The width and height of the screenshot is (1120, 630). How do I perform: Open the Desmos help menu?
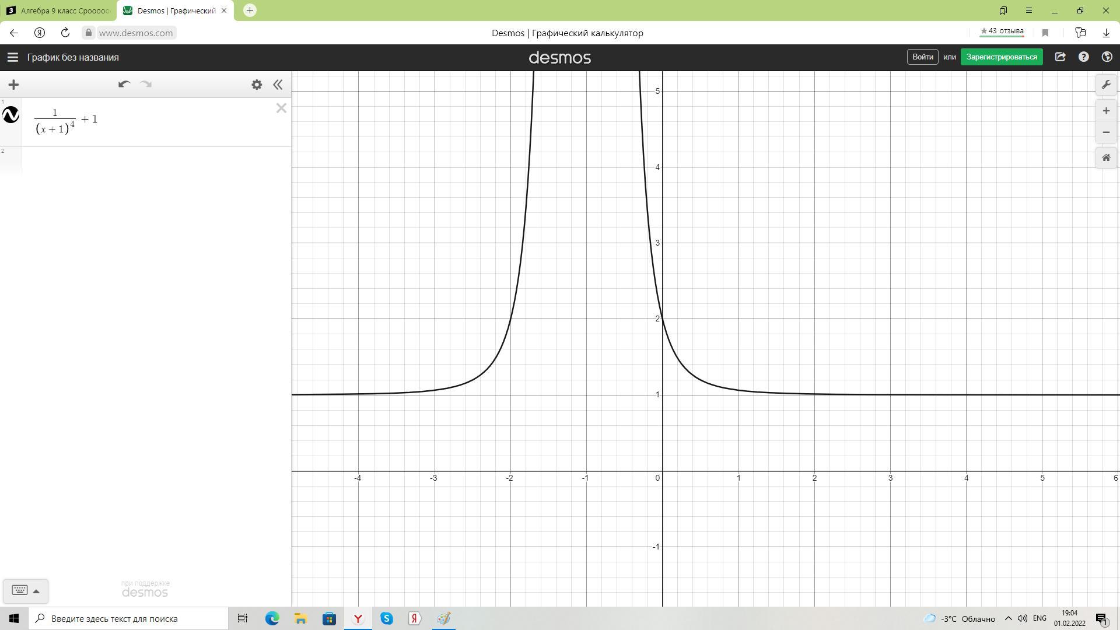pos(1083,57)
